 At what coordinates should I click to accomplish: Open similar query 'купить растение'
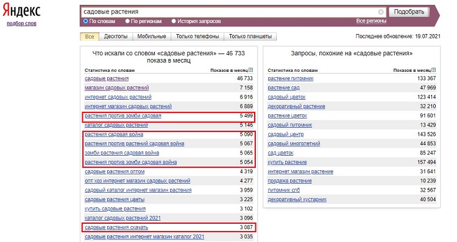287,162
